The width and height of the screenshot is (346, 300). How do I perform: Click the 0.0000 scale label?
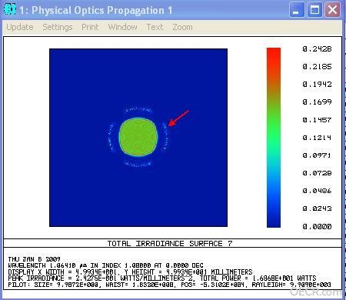tap(317, 226)
